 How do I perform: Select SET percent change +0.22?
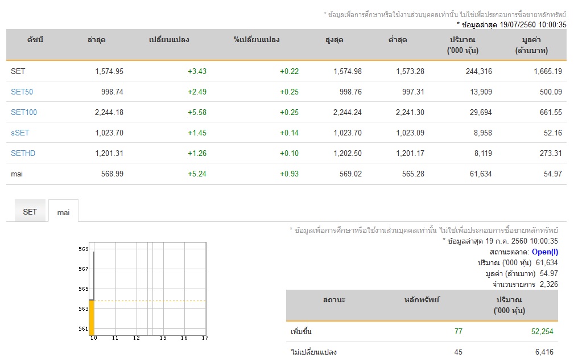click(x=289, y=71)
